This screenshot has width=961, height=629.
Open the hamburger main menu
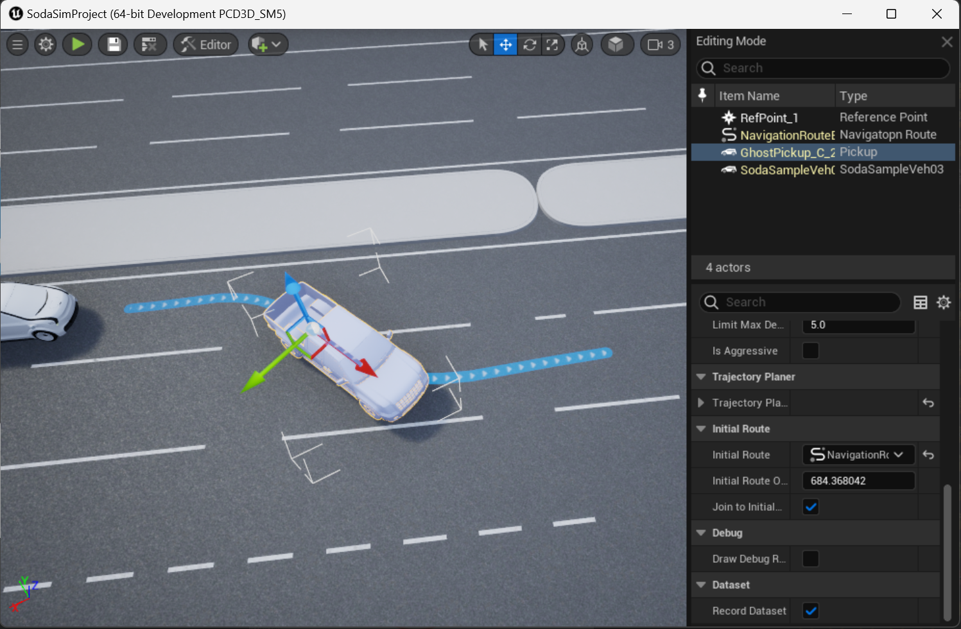(x=17, y=44)
